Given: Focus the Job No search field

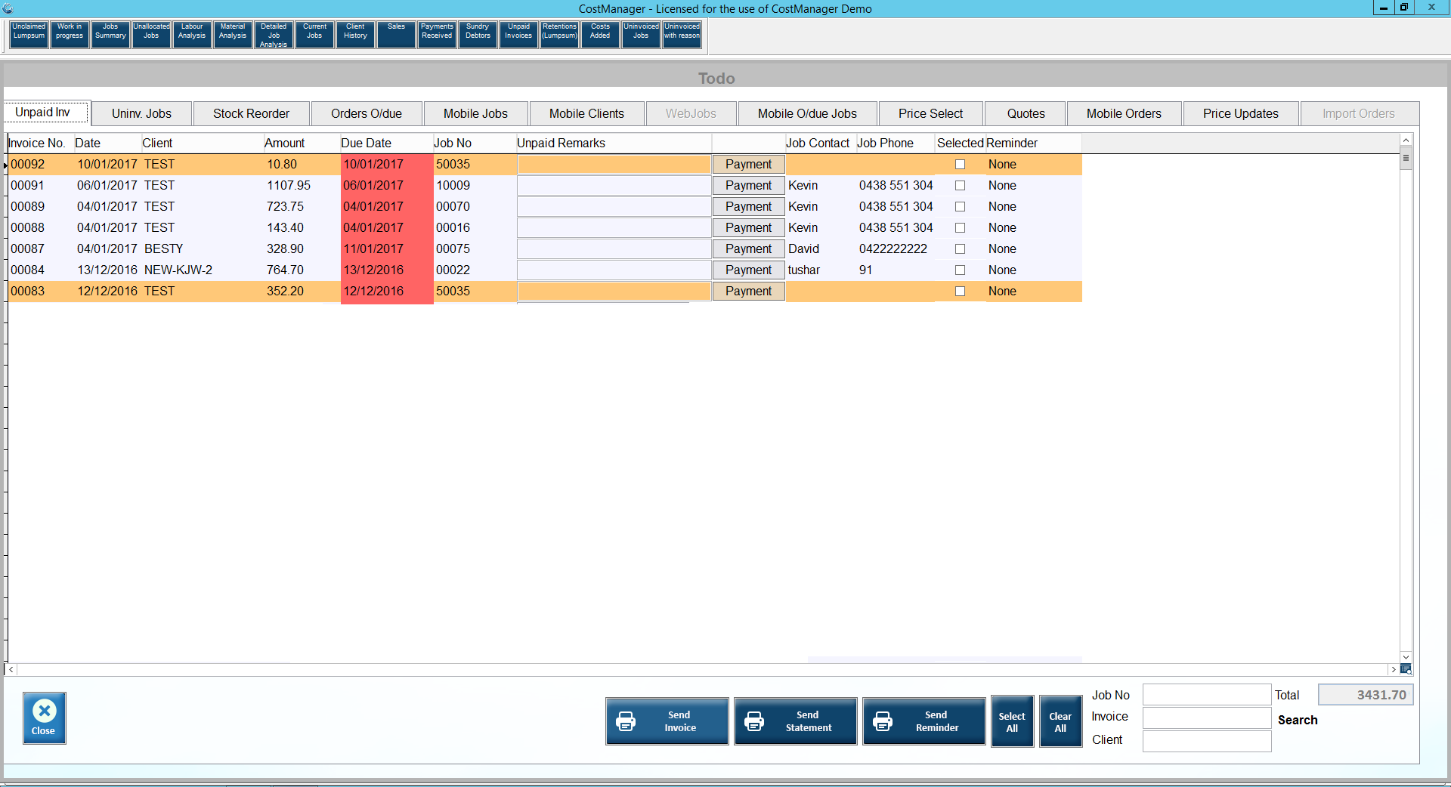Looking at the screenshot, I should (1207, 695).
